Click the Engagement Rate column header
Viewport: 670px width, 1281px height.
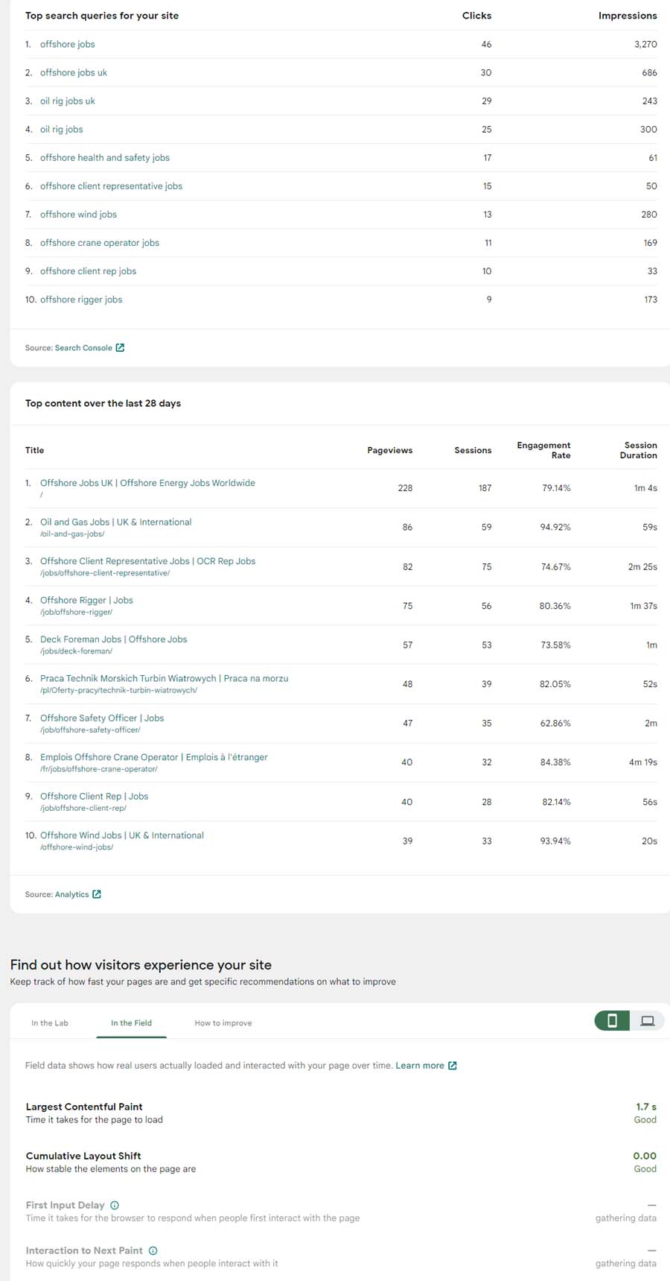(543, 450)
